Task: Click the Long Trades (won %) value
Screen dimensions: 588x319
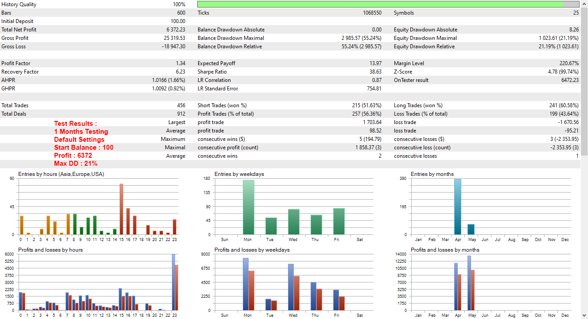Action: [564, 105]
